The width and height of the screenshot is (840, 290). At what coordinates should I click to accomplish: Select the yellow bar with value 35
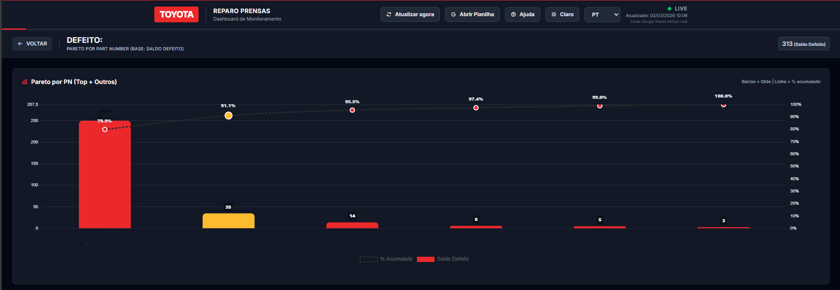(228, 221)
